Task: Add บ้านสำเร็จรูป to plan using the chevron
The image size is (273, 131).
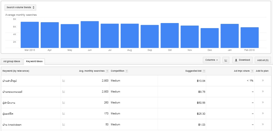Action: tap(263, 80)
